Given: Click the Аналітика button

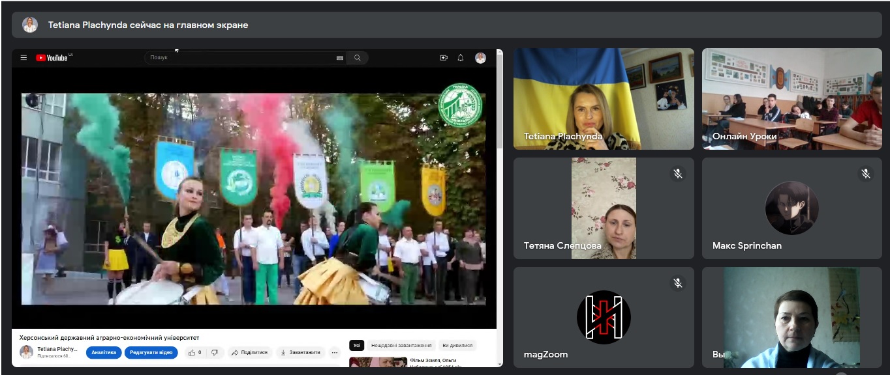Looking at the screenshot, I should point(104,352).
